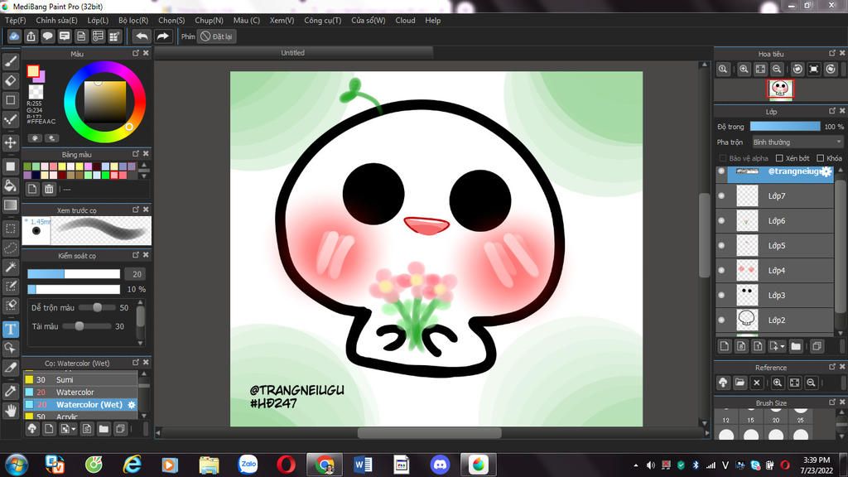Image resolution: width=848 pixels, height=477 pixels.
Task: Hide the Lớp2 layer
Action: (721, 320)
